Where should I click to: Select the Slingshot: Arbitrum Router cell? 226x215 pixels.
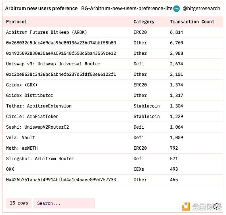(40, 159)
